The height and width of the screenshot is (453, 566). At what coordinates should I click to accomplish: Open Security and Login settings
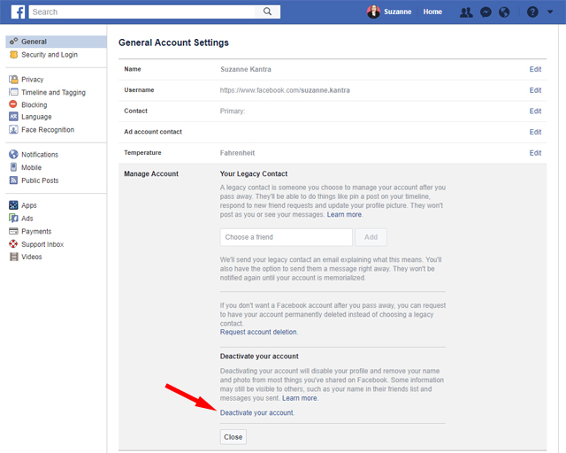click(49, 55)
